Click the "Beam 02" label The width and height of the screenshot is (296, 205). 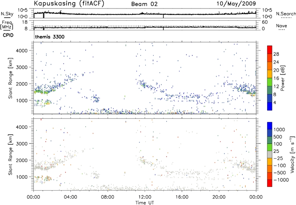pyautogui.click(x=144, y=4)
